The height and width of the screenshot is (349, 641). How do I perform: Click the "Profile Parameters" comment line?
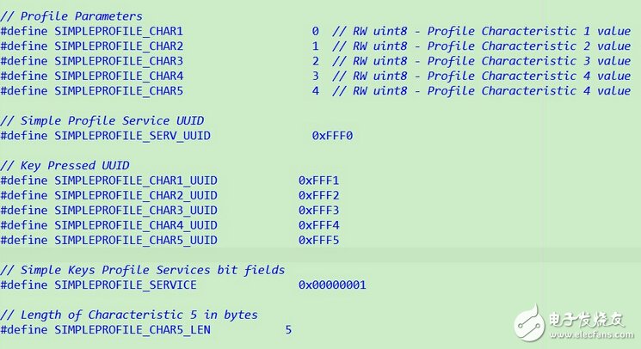coord(71,16)
